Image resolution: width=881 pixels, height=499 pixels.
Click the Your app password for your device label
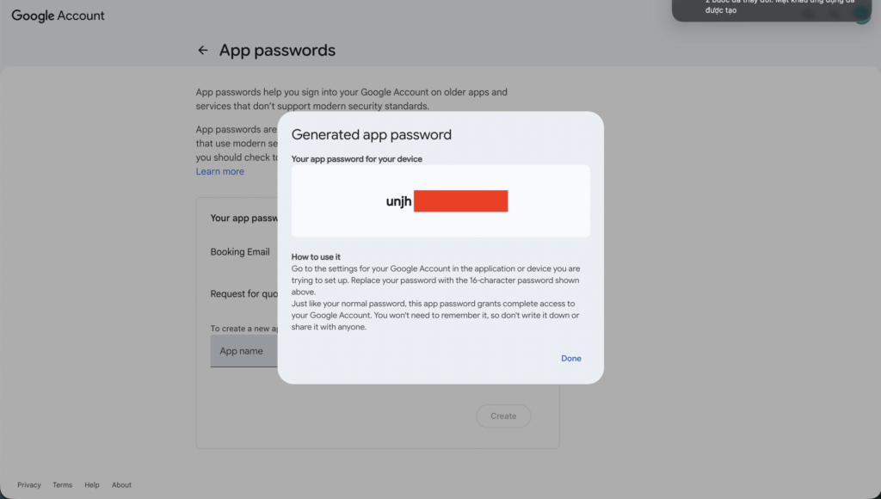pos(357,159)
